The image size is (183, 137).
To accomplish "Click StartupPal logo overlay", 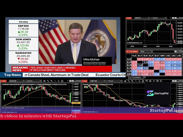I will point(158,93).
